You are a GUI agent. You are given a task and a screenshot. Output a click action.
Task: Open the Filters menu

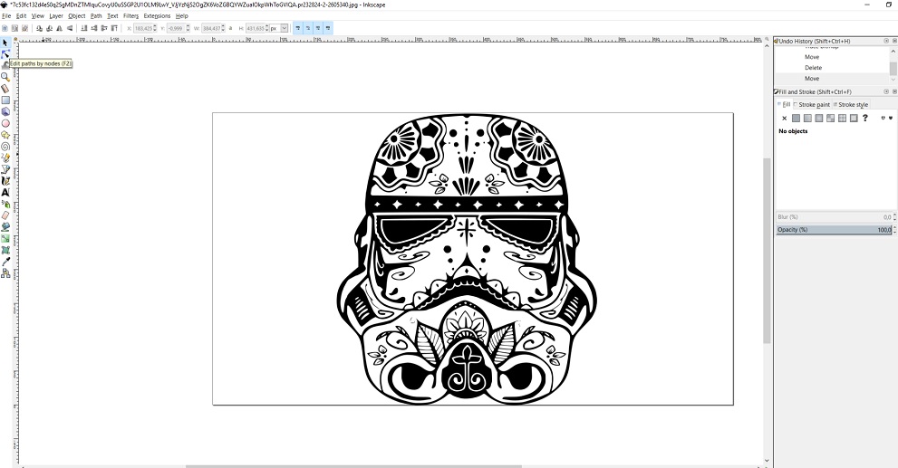(x=130, y=16)
